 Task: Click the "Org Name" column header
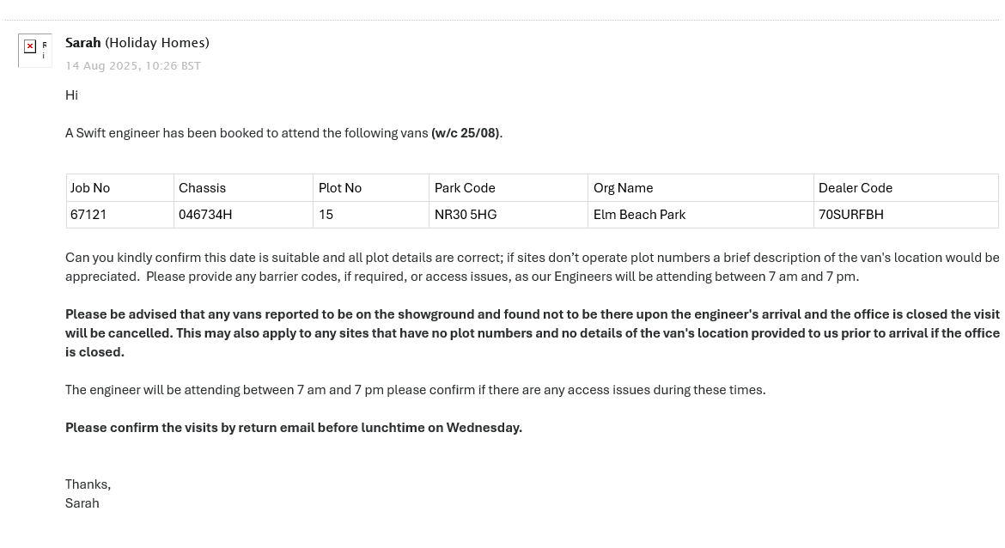pyautogui.click(x=623, y=188)
